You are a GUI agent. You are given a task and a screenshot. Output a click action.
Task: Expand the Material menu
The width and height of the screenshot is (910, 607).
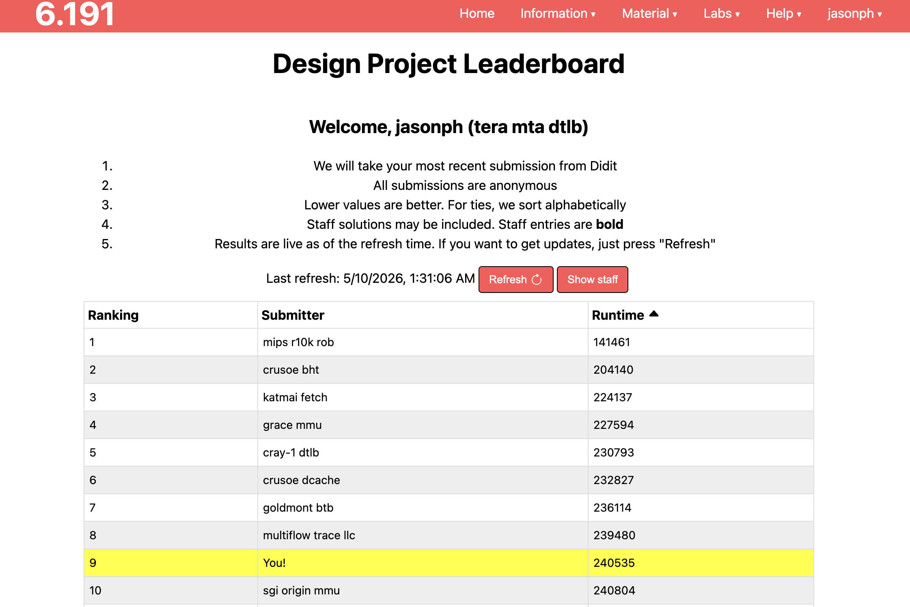(x=649, y=14)
